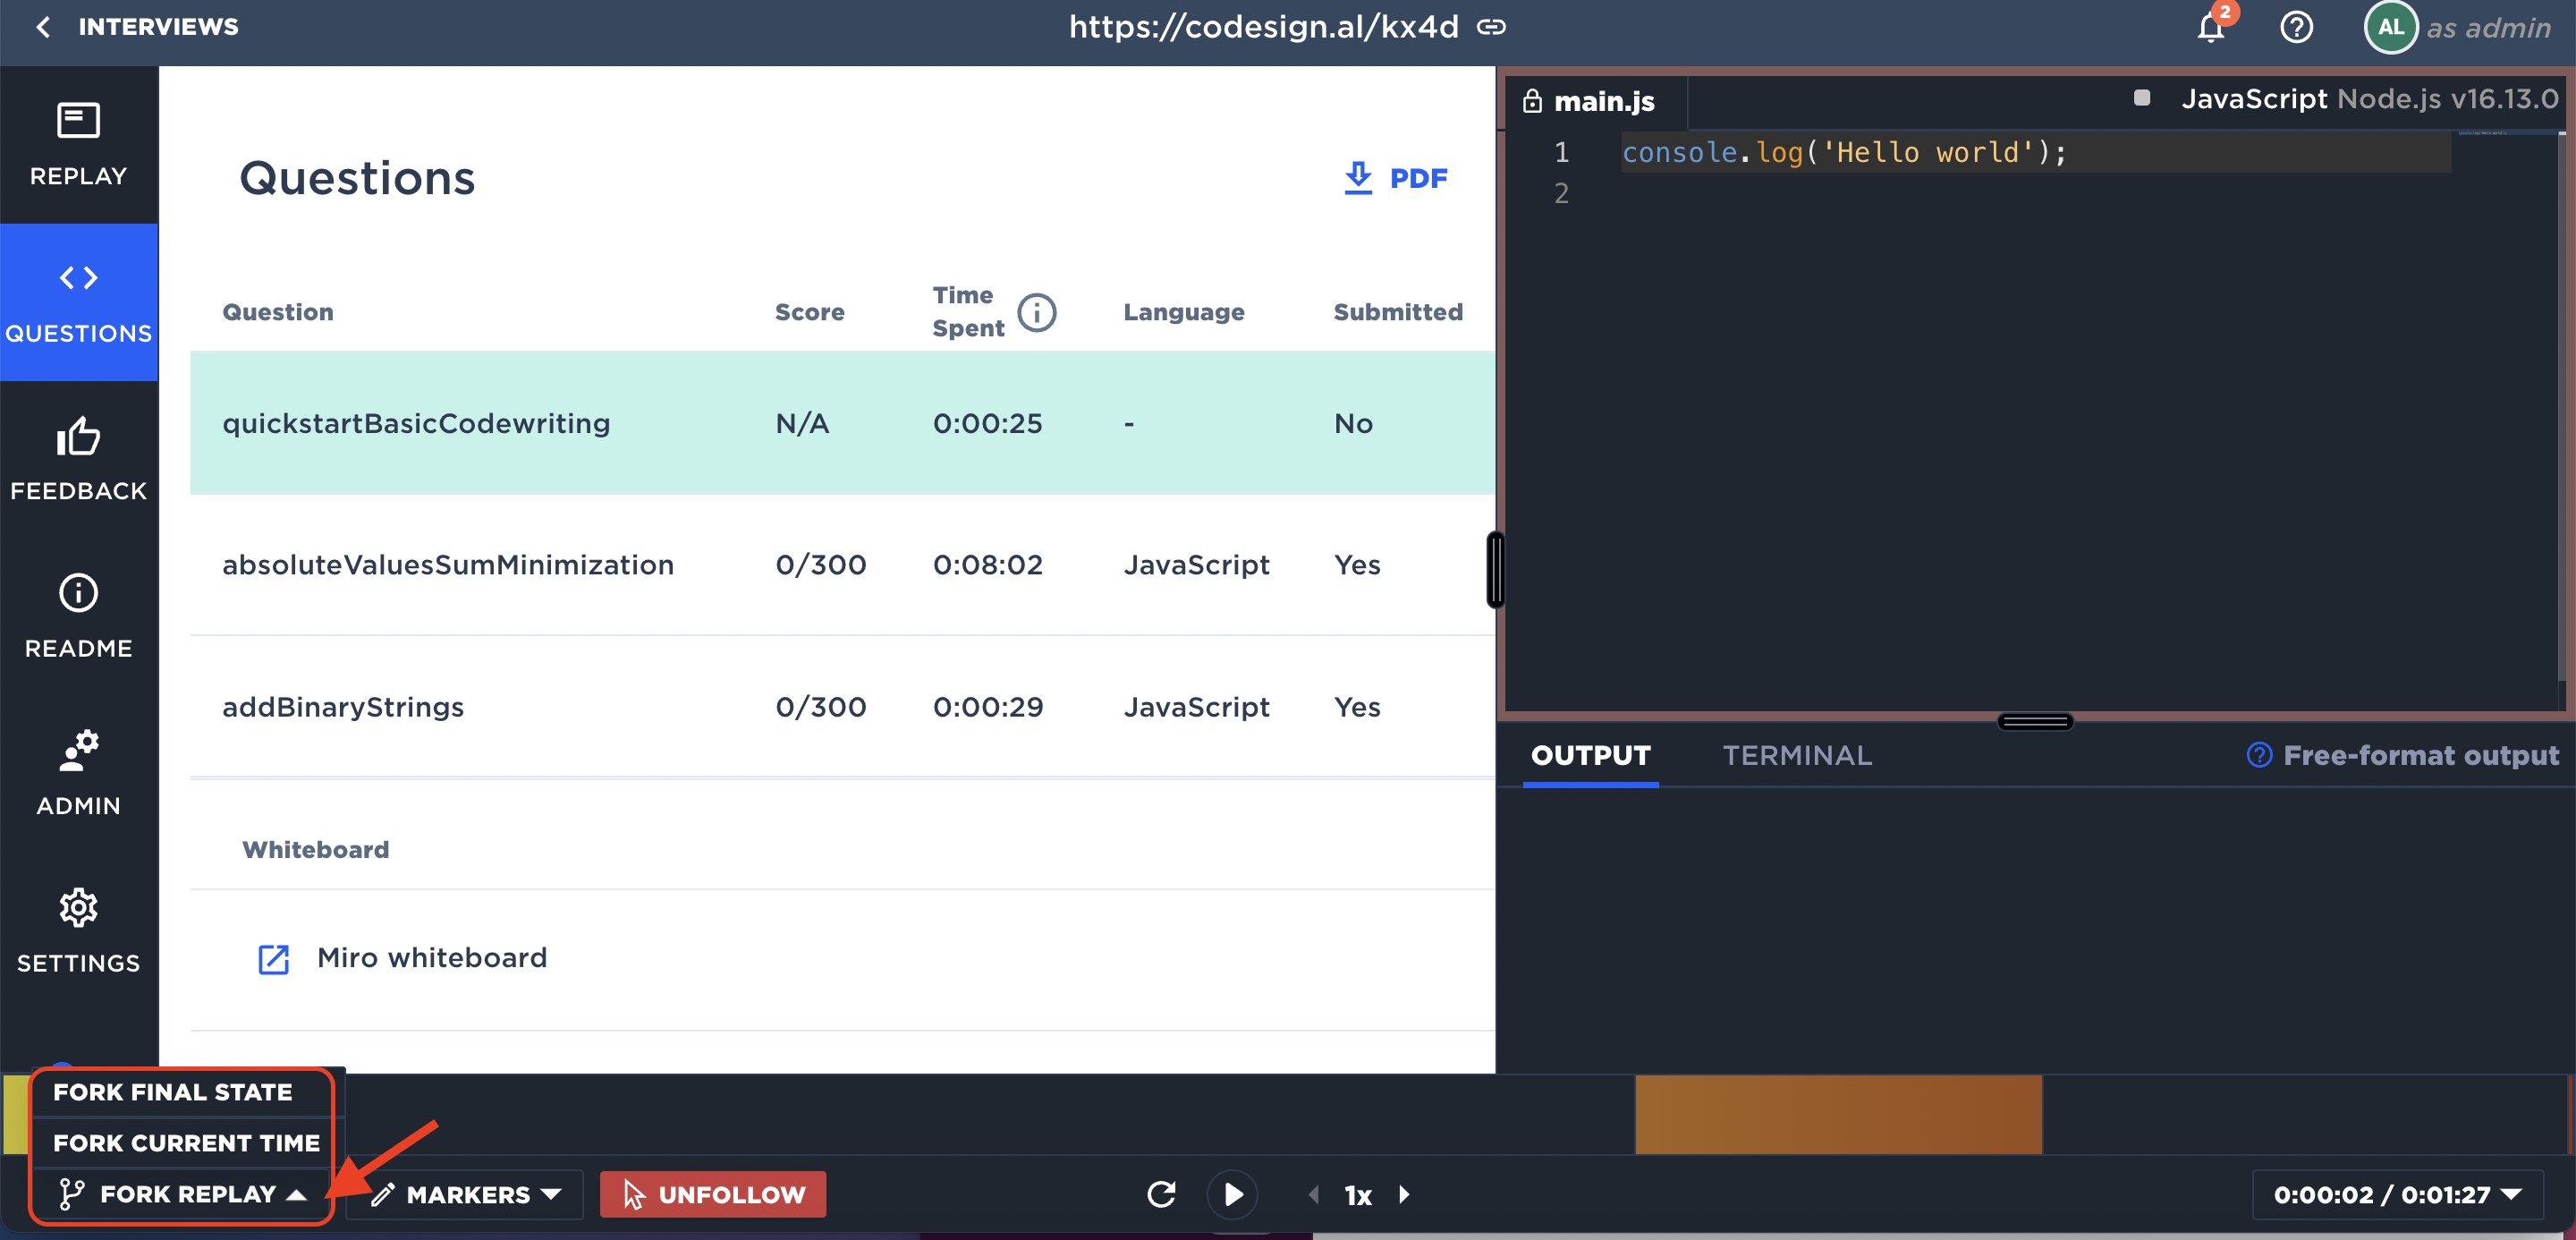2576x1240 pixels.
Task: Open the Admin sidebar panel
Action: point(79,773)
